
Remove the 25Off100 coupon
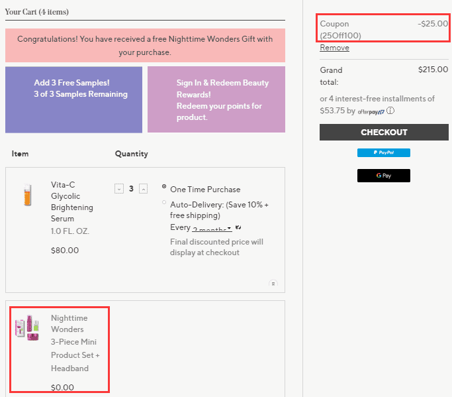tap(334, 48)
